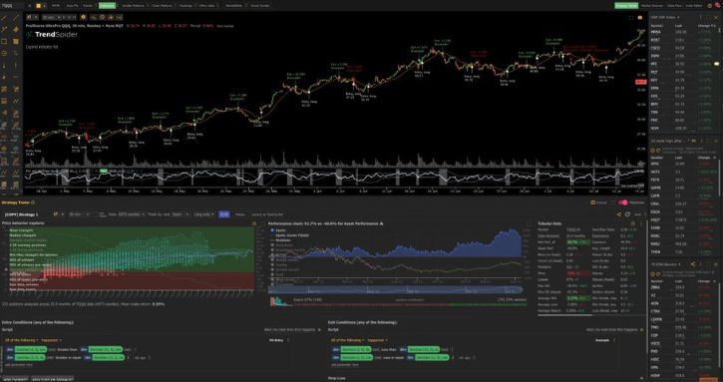723x382 pixels.
Task: Open the Long only dropdown
Action: pyautogui.click(x=203, y=214)
